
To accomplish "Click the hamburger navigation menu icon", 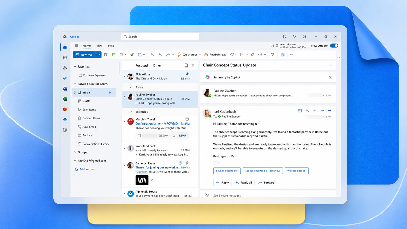I will [76, 46].
